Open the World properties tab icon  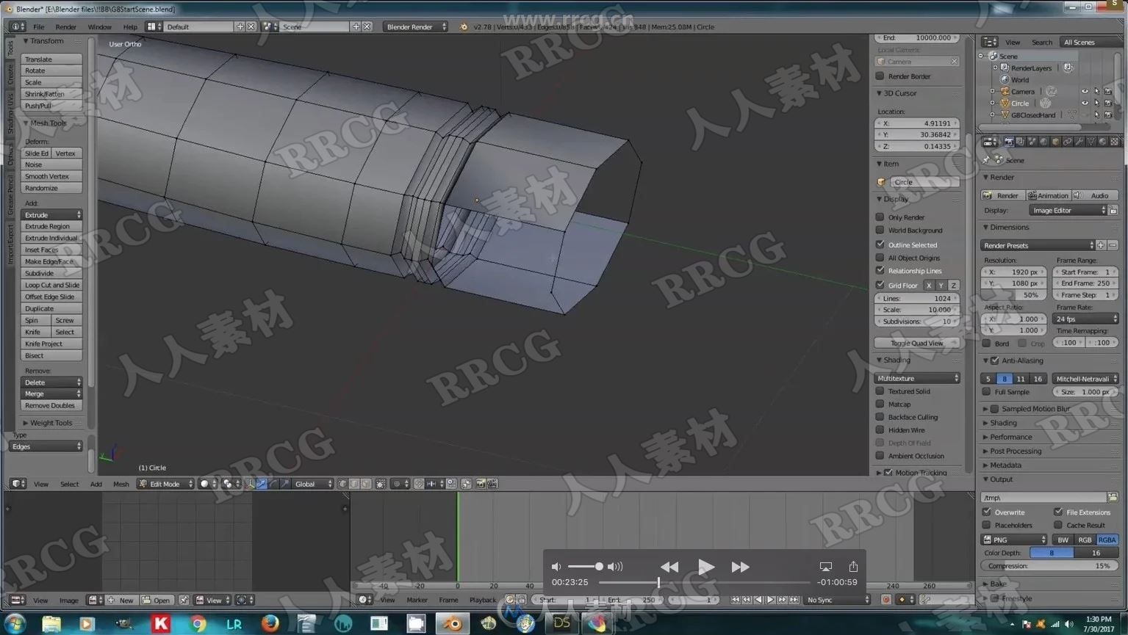click(1043, 142)
